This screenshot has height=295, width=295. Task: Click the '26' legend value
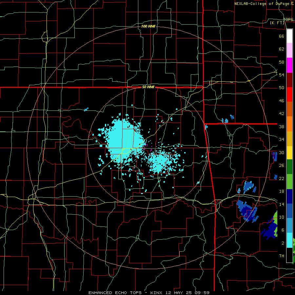point(282,166)
